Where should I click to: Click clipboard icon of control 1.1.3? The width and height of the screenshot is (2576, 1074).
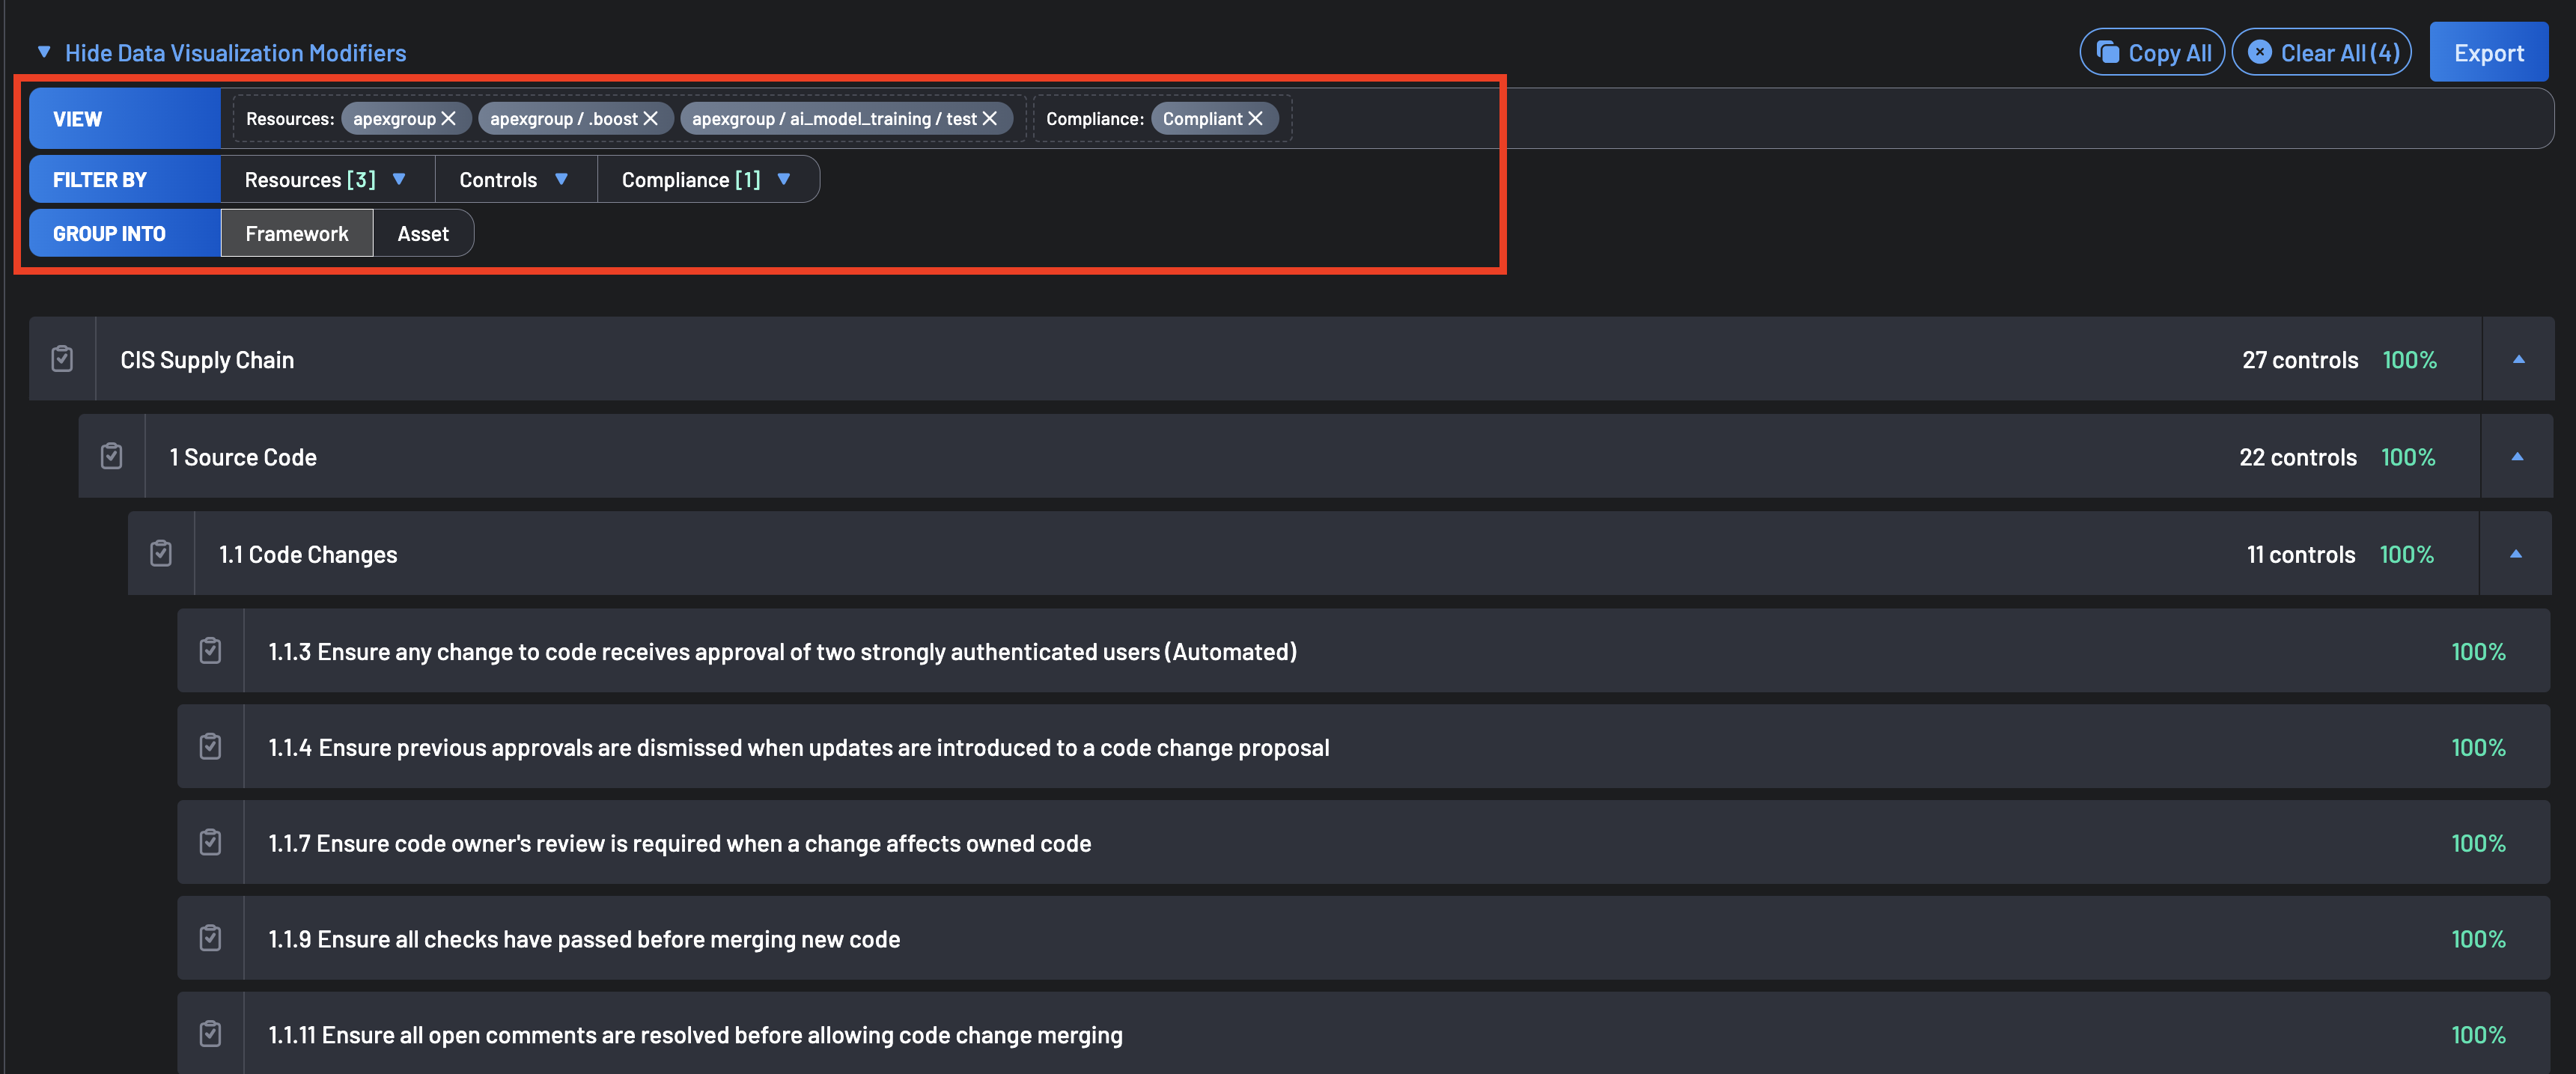(210, 650)
